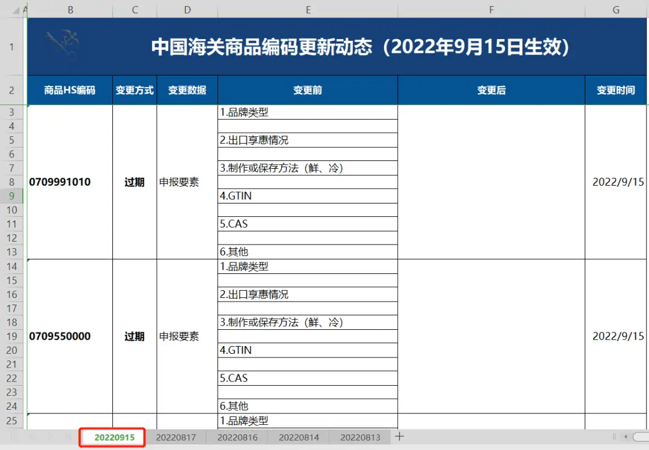The image size is (649, 450).
Task: Click the 变更前 column header cell
Action: [x=308, y=90]
